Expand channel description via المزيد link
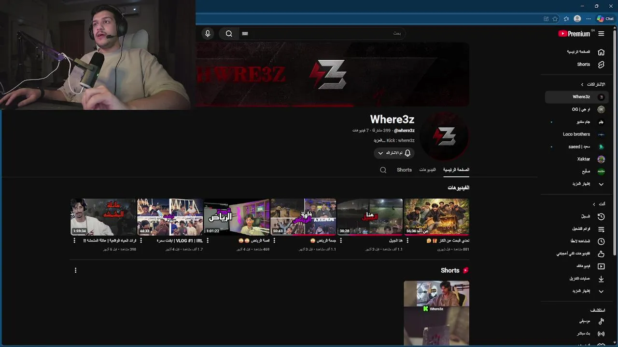The width and height of the screenshot is (618, 347). (x=379, y=141)
